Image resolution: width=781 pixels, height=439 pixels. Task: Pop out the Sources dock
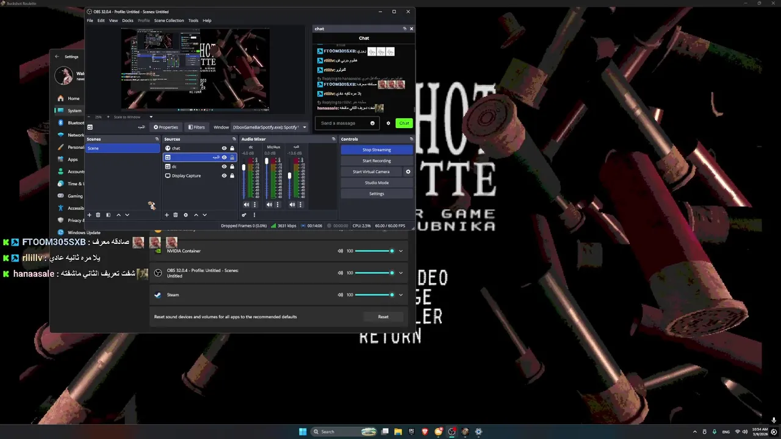(234, 139)
